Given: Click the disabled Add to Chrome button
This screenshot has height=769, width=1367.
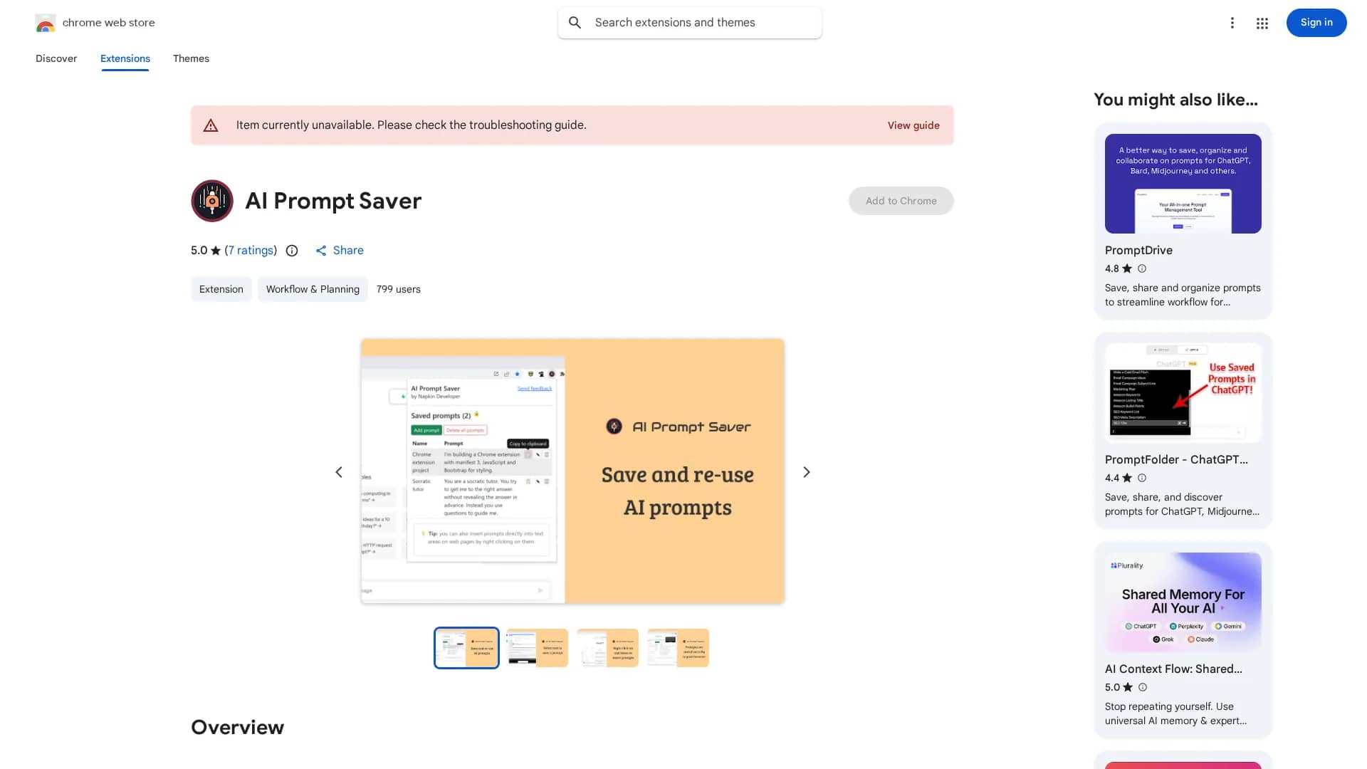Looking at the screenshot, I should point(901,201).
